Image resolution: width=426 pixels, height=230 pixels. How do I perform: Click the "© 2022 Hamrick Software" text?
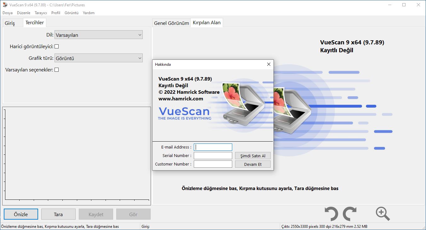[189, 92]
